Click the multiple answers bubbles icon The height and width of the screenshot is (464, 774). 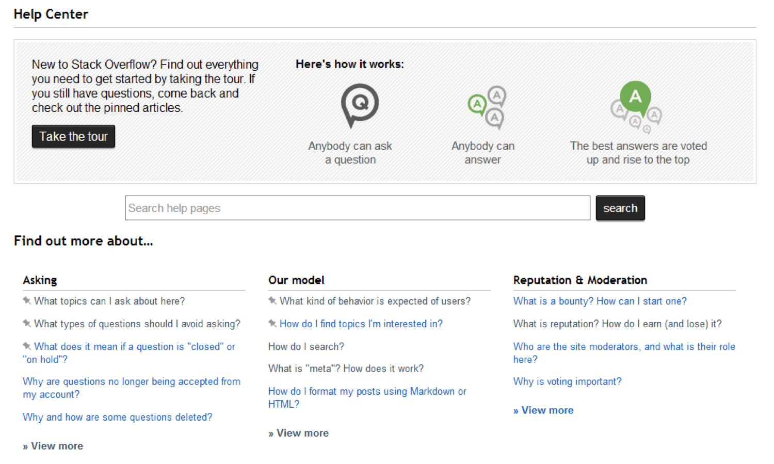click(x=487, y=107)
